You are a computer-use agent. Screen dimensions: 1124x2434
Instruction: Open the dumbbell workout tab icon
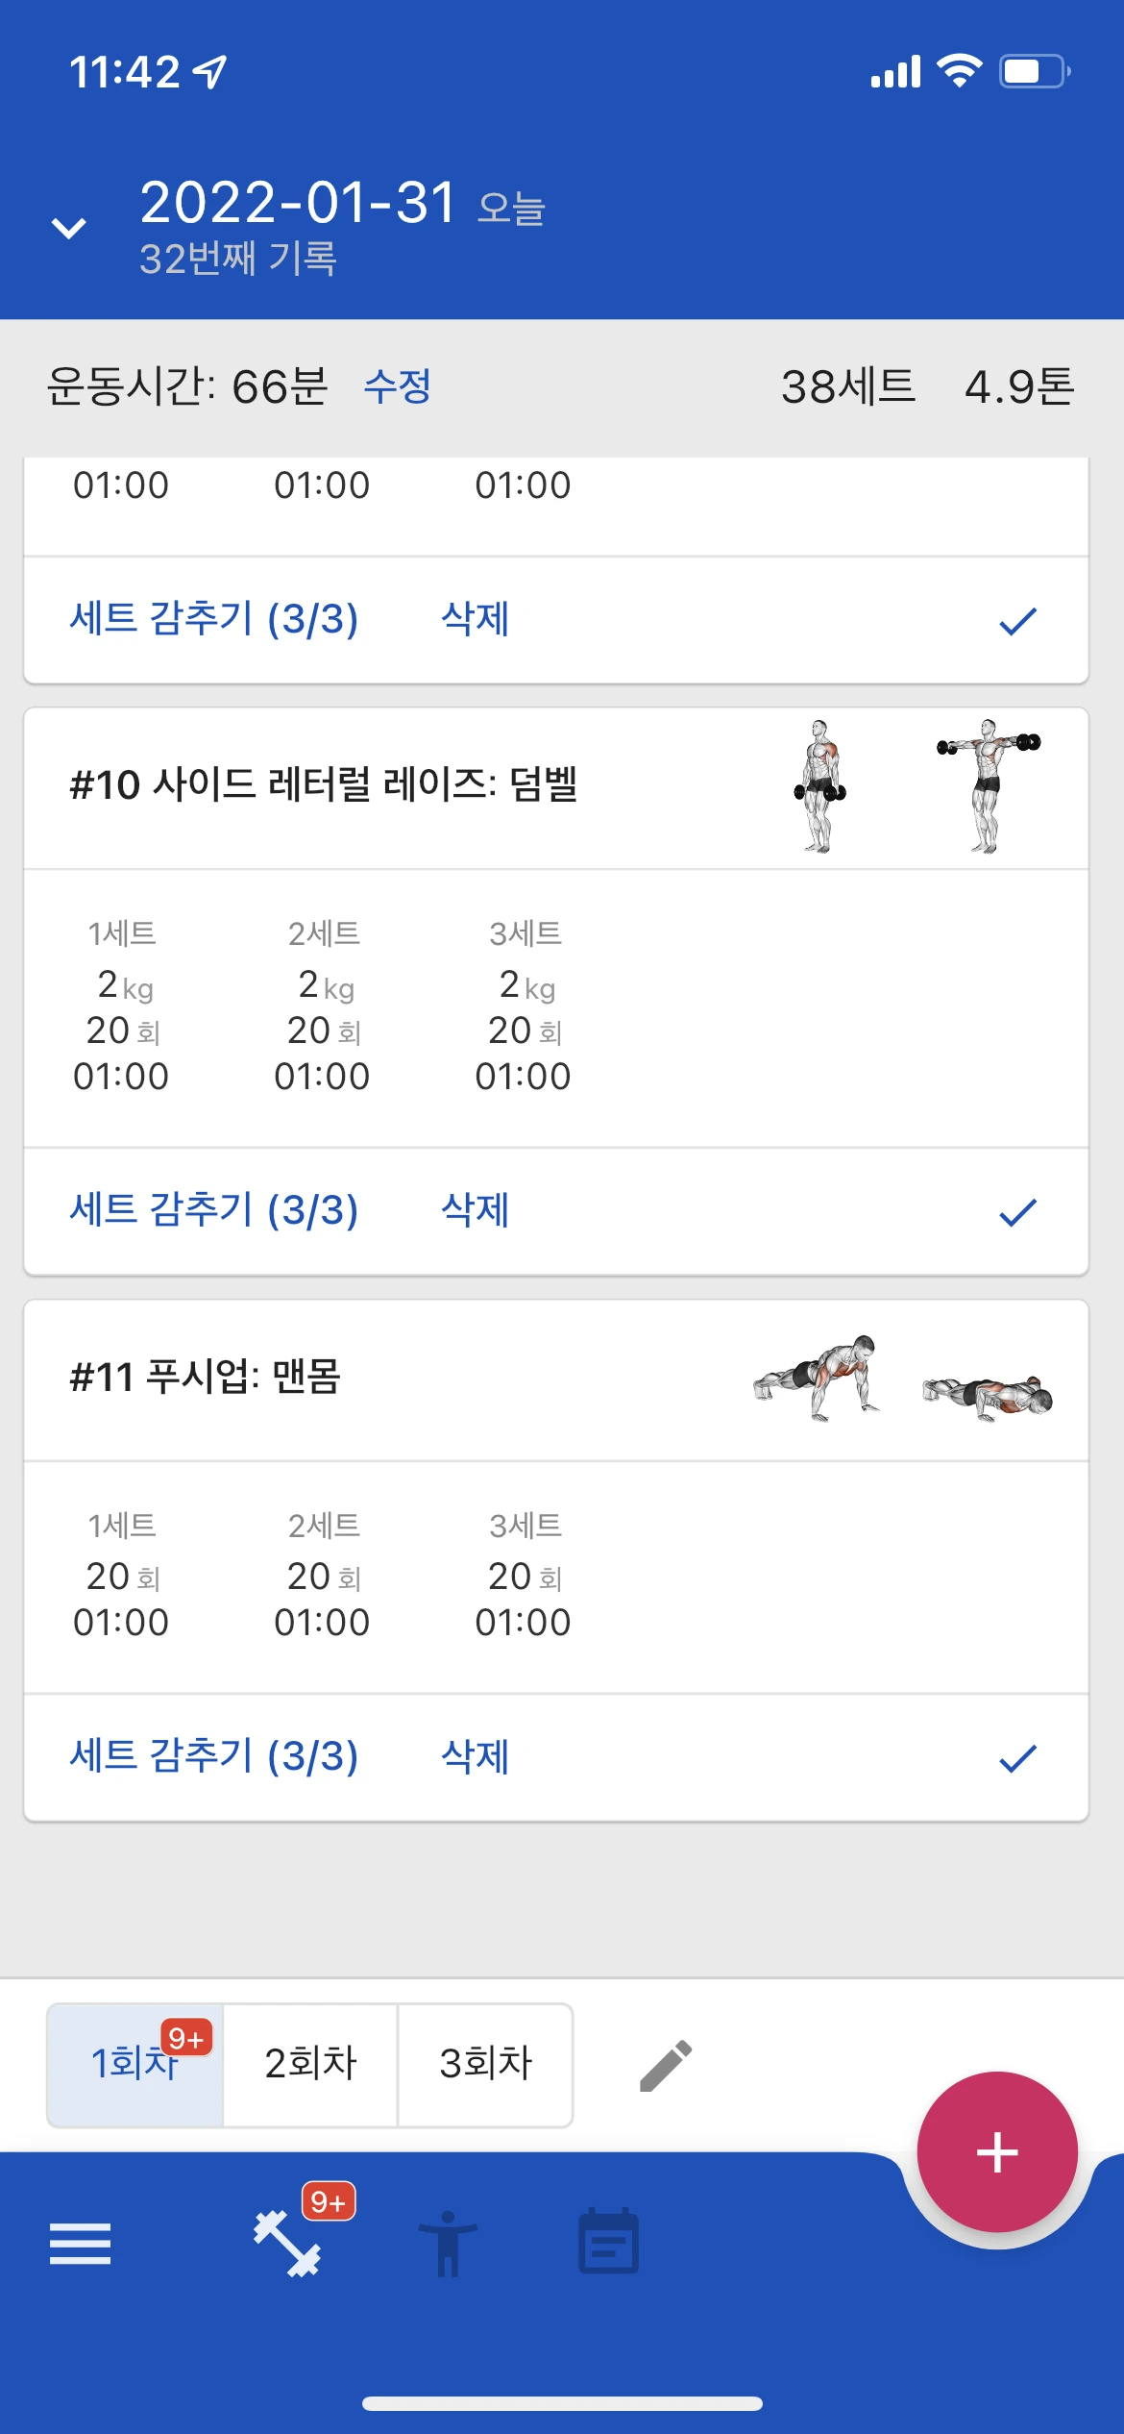tap(286, 2244)
